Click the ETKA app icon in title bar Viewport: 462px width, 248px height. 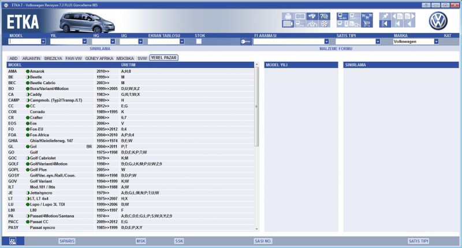pyautogui.click(x=6, y=5)
